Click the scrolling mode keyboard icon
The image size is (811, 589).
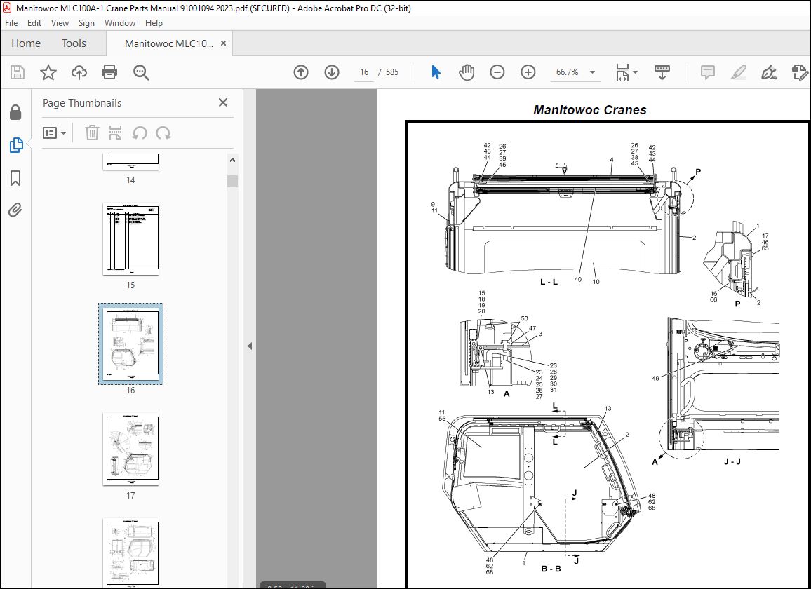662,72
